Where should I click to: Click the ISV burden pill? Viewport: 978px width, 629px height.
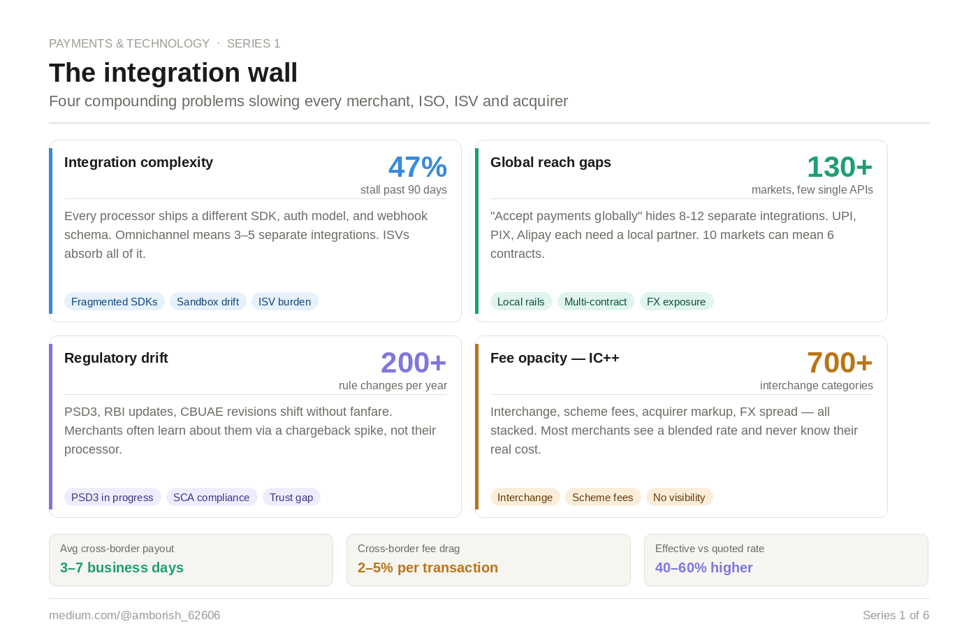click(x=285, y=301)
